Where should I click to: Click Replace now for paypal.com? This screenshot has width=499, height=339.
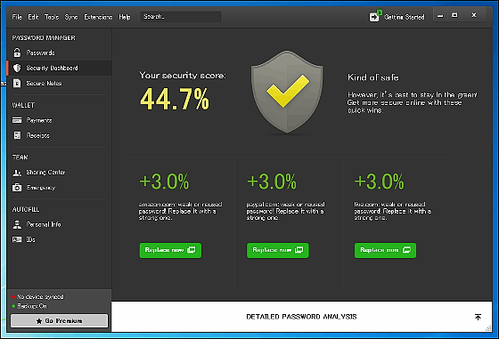(x=278, y=250)
